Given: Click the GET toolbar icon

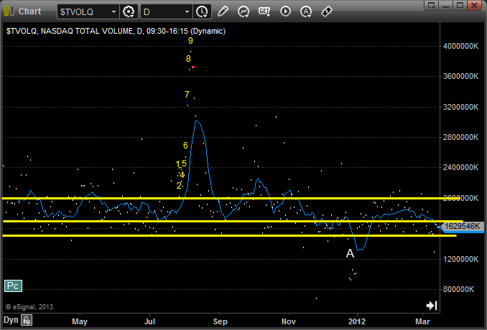Looking at the screenshot, I should point(264,11).
